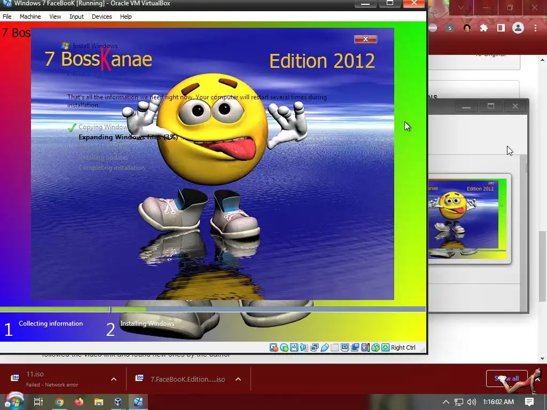Open File Explorer from the taskbar
The width and height of the screenshot is (547, 410).
click(x=99, y=402)
